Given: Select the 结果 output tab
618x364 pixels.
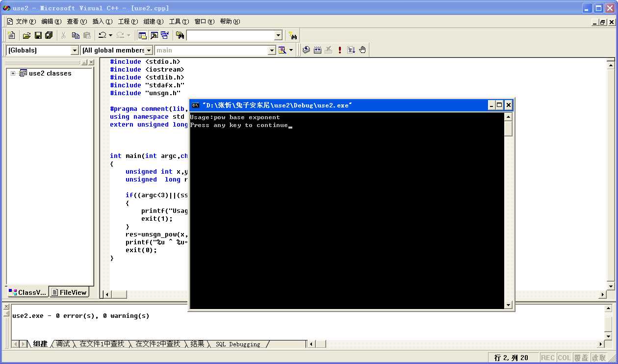Looking at the screenshot, I should pyautogui.click(x=197, y=344).
